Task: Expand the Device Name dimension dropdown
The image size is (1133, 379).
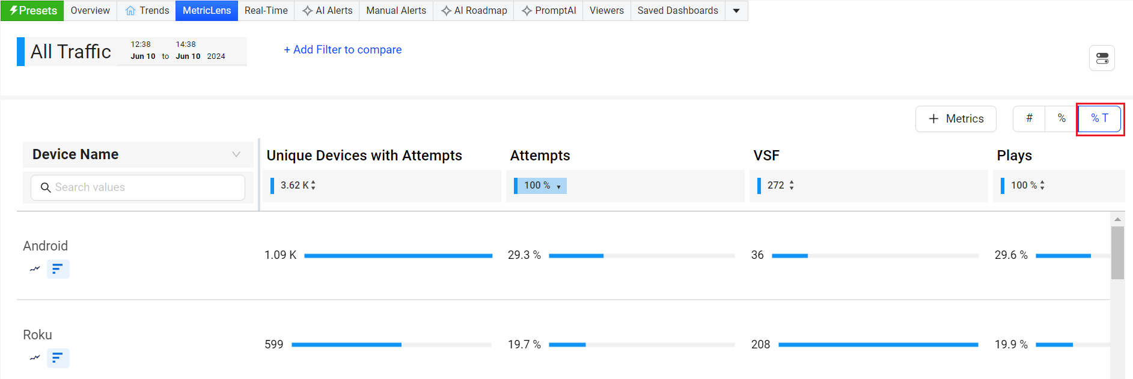Action: tap(236, 154)
